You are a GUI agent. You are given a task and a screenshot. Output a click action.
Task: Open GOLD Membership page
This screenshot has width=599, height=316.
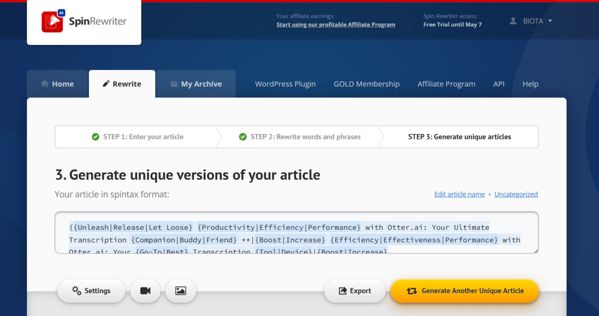click(x=367, y=84)
